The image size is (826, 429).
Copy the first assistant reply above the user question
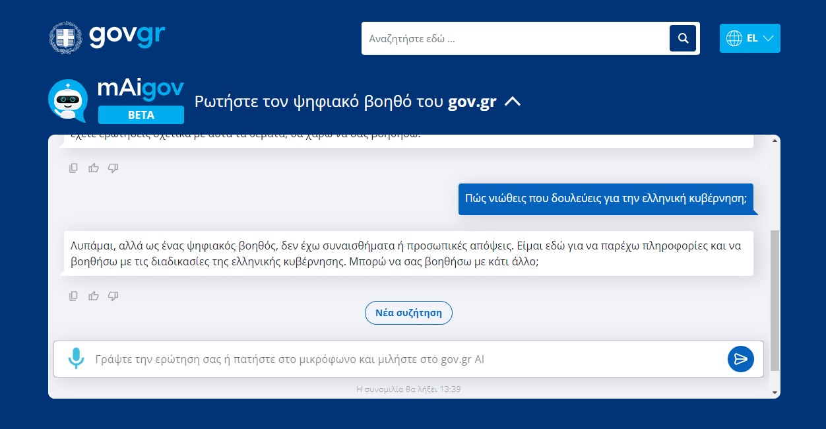coord(74,168)
